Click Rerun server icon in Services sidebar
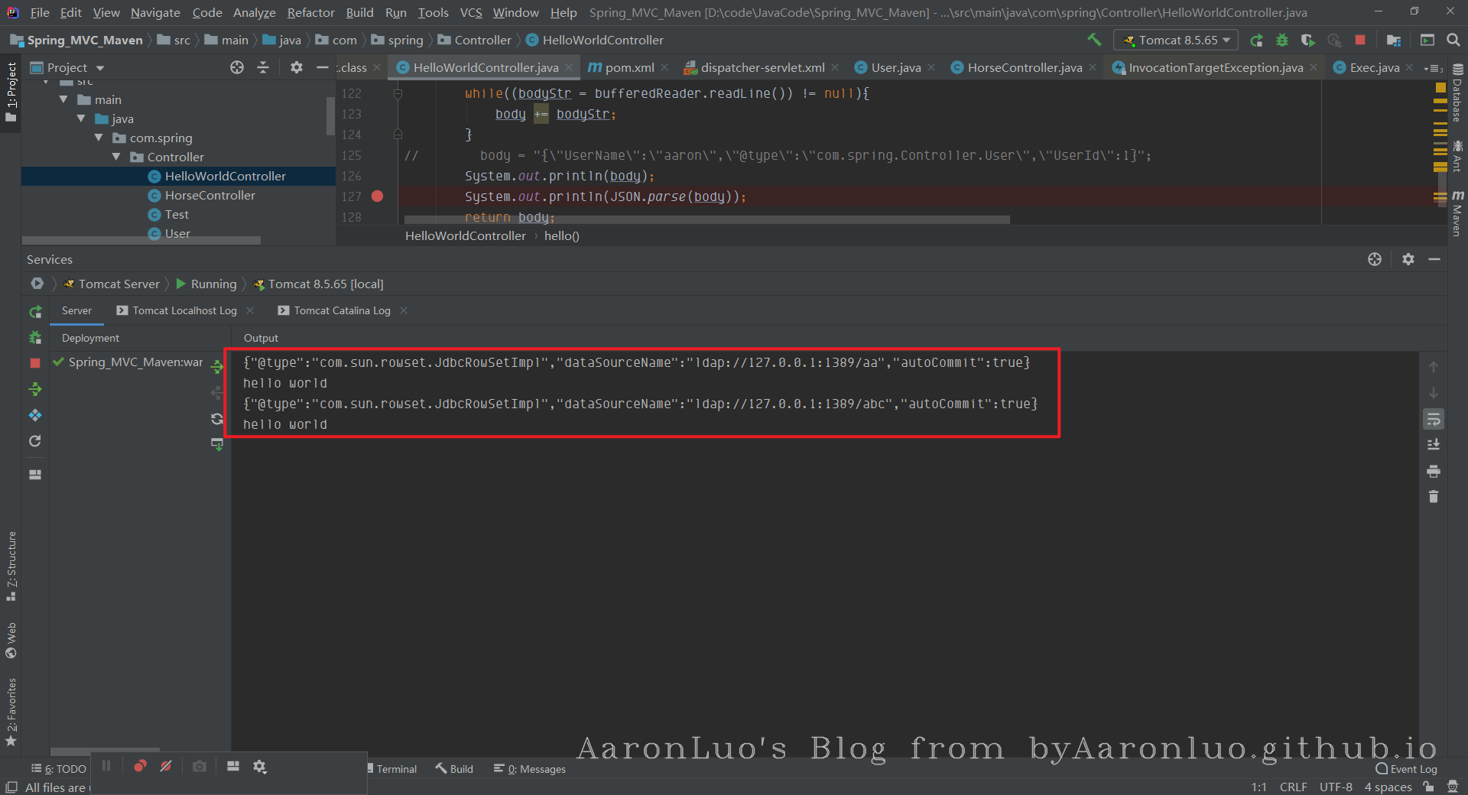 pos(35,312)
